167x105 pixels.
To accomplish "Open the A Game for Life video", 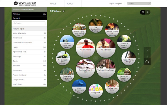I will pyautogui.click(x=85, y=48).
